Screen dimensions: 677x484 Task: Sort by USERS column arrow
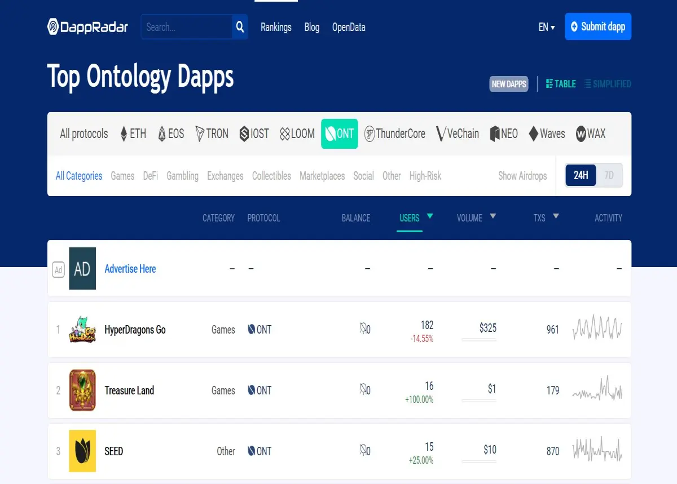pyautogui.click(x=430, y=216)
